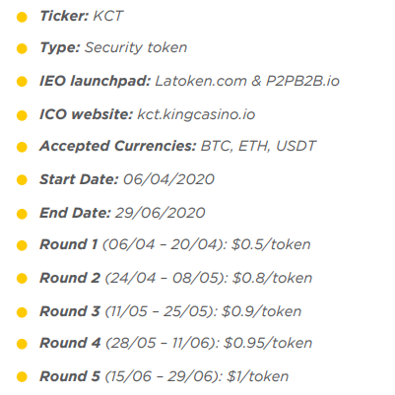Click the Round 3 $0.9/token entry
Screen dimensions: 395x395
coord(170,311)
